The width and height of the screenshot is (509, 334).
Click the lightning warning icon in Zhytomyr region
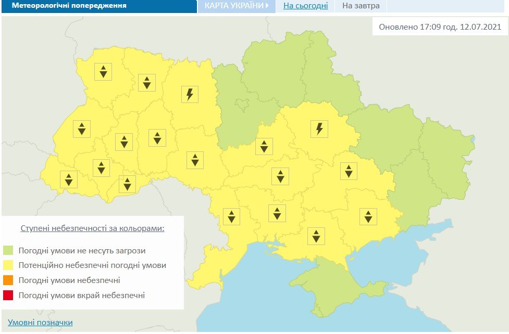tap(190, 94)
